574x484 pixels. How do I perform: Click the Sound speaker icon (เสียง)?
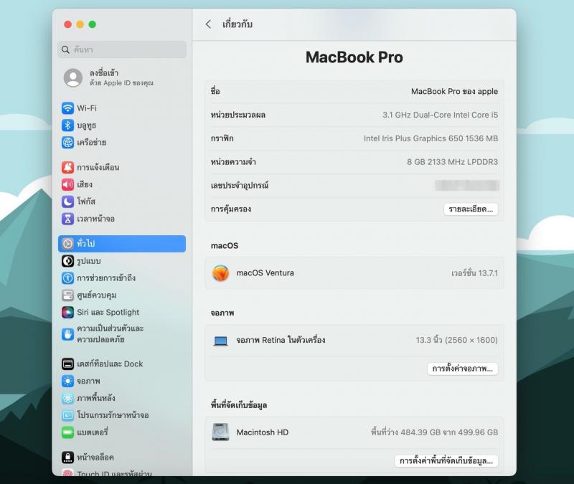pyautogui.click(x=67, y=184)
